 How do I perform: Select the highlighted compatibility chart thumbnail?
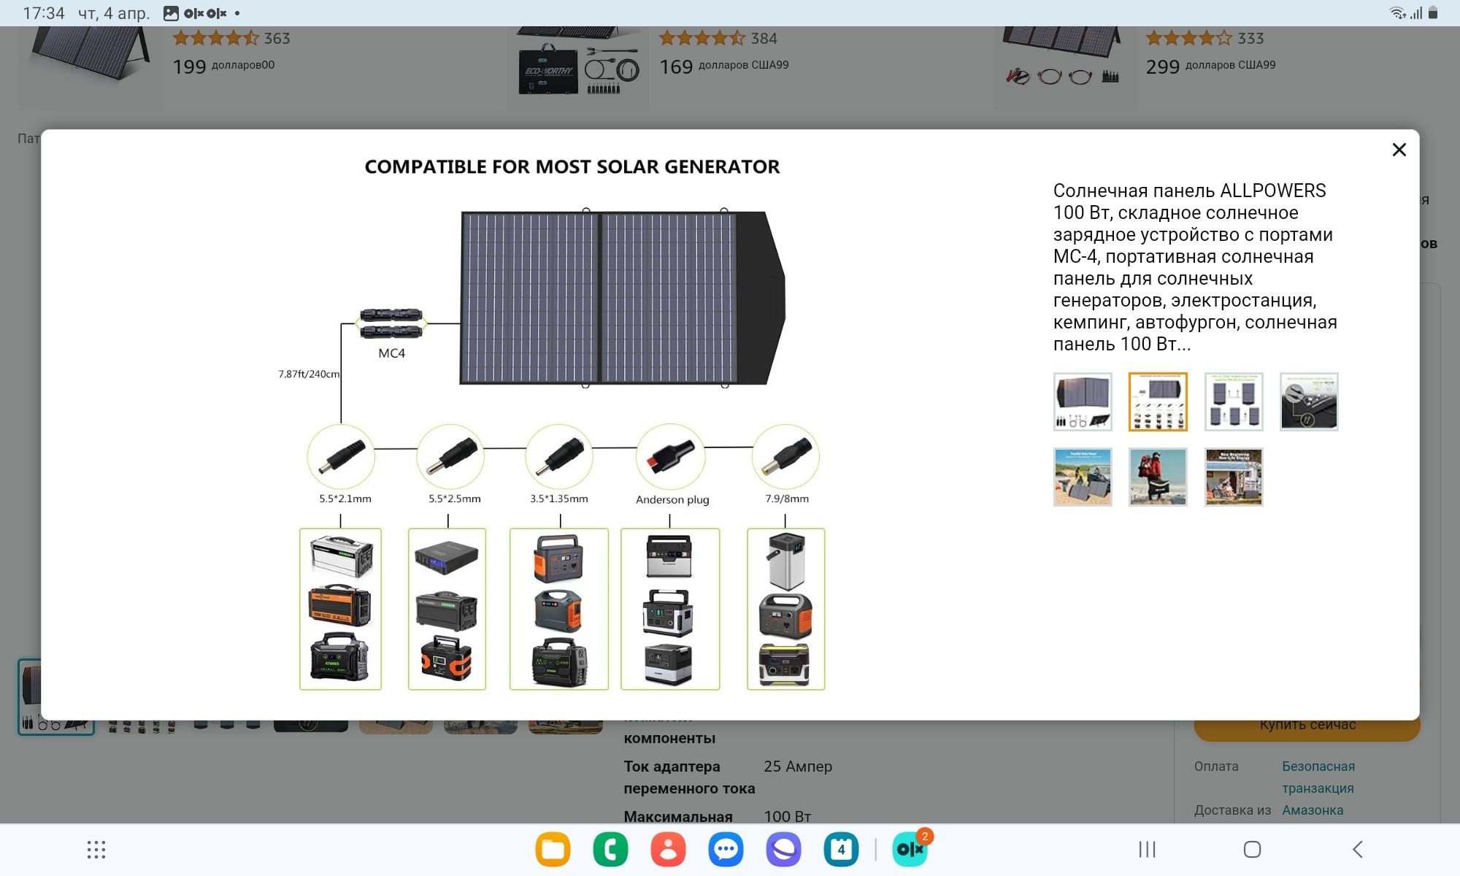coord(1158,401)
